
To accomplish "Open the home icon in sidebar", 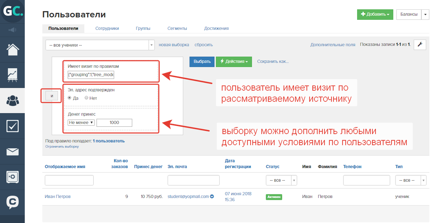I will pyautogui.click(x=13, y=49).
